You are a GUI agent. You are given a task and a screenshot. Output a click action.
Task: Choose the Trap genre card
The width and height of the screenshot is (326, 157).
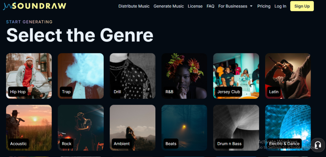81,76
